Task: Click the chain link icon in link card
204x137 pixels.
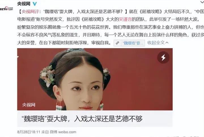Action: 118,43
